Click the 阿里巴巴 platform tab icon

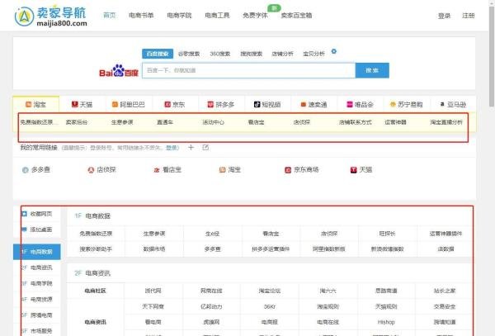pos(115,104)
